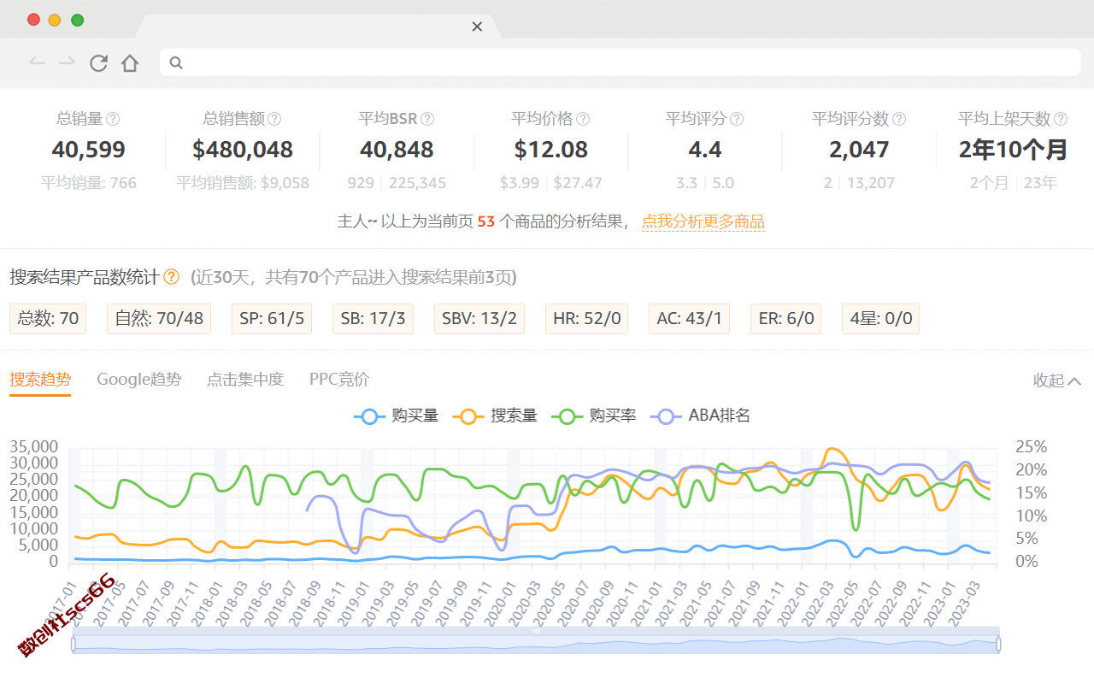
Task: Click the SB: 17/3 tag
Action: pos(373,319)
